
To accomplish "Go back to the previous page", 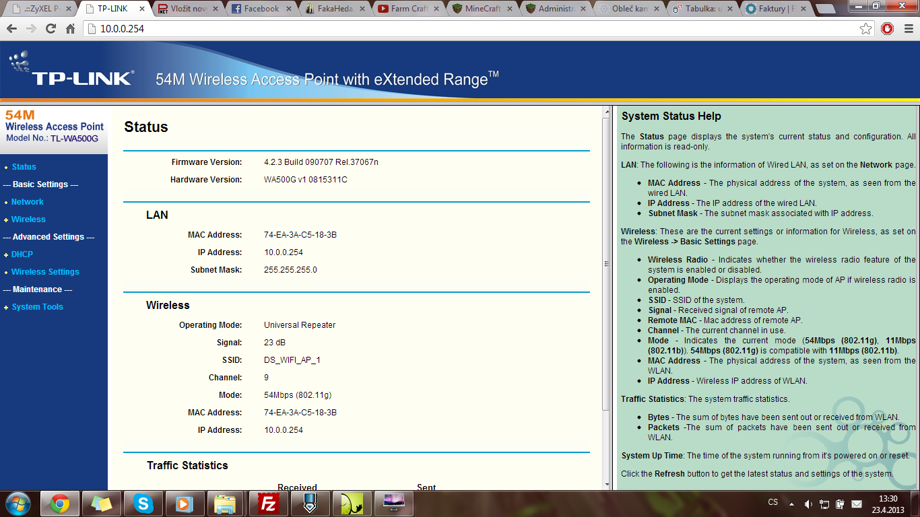I will point(12,29).
